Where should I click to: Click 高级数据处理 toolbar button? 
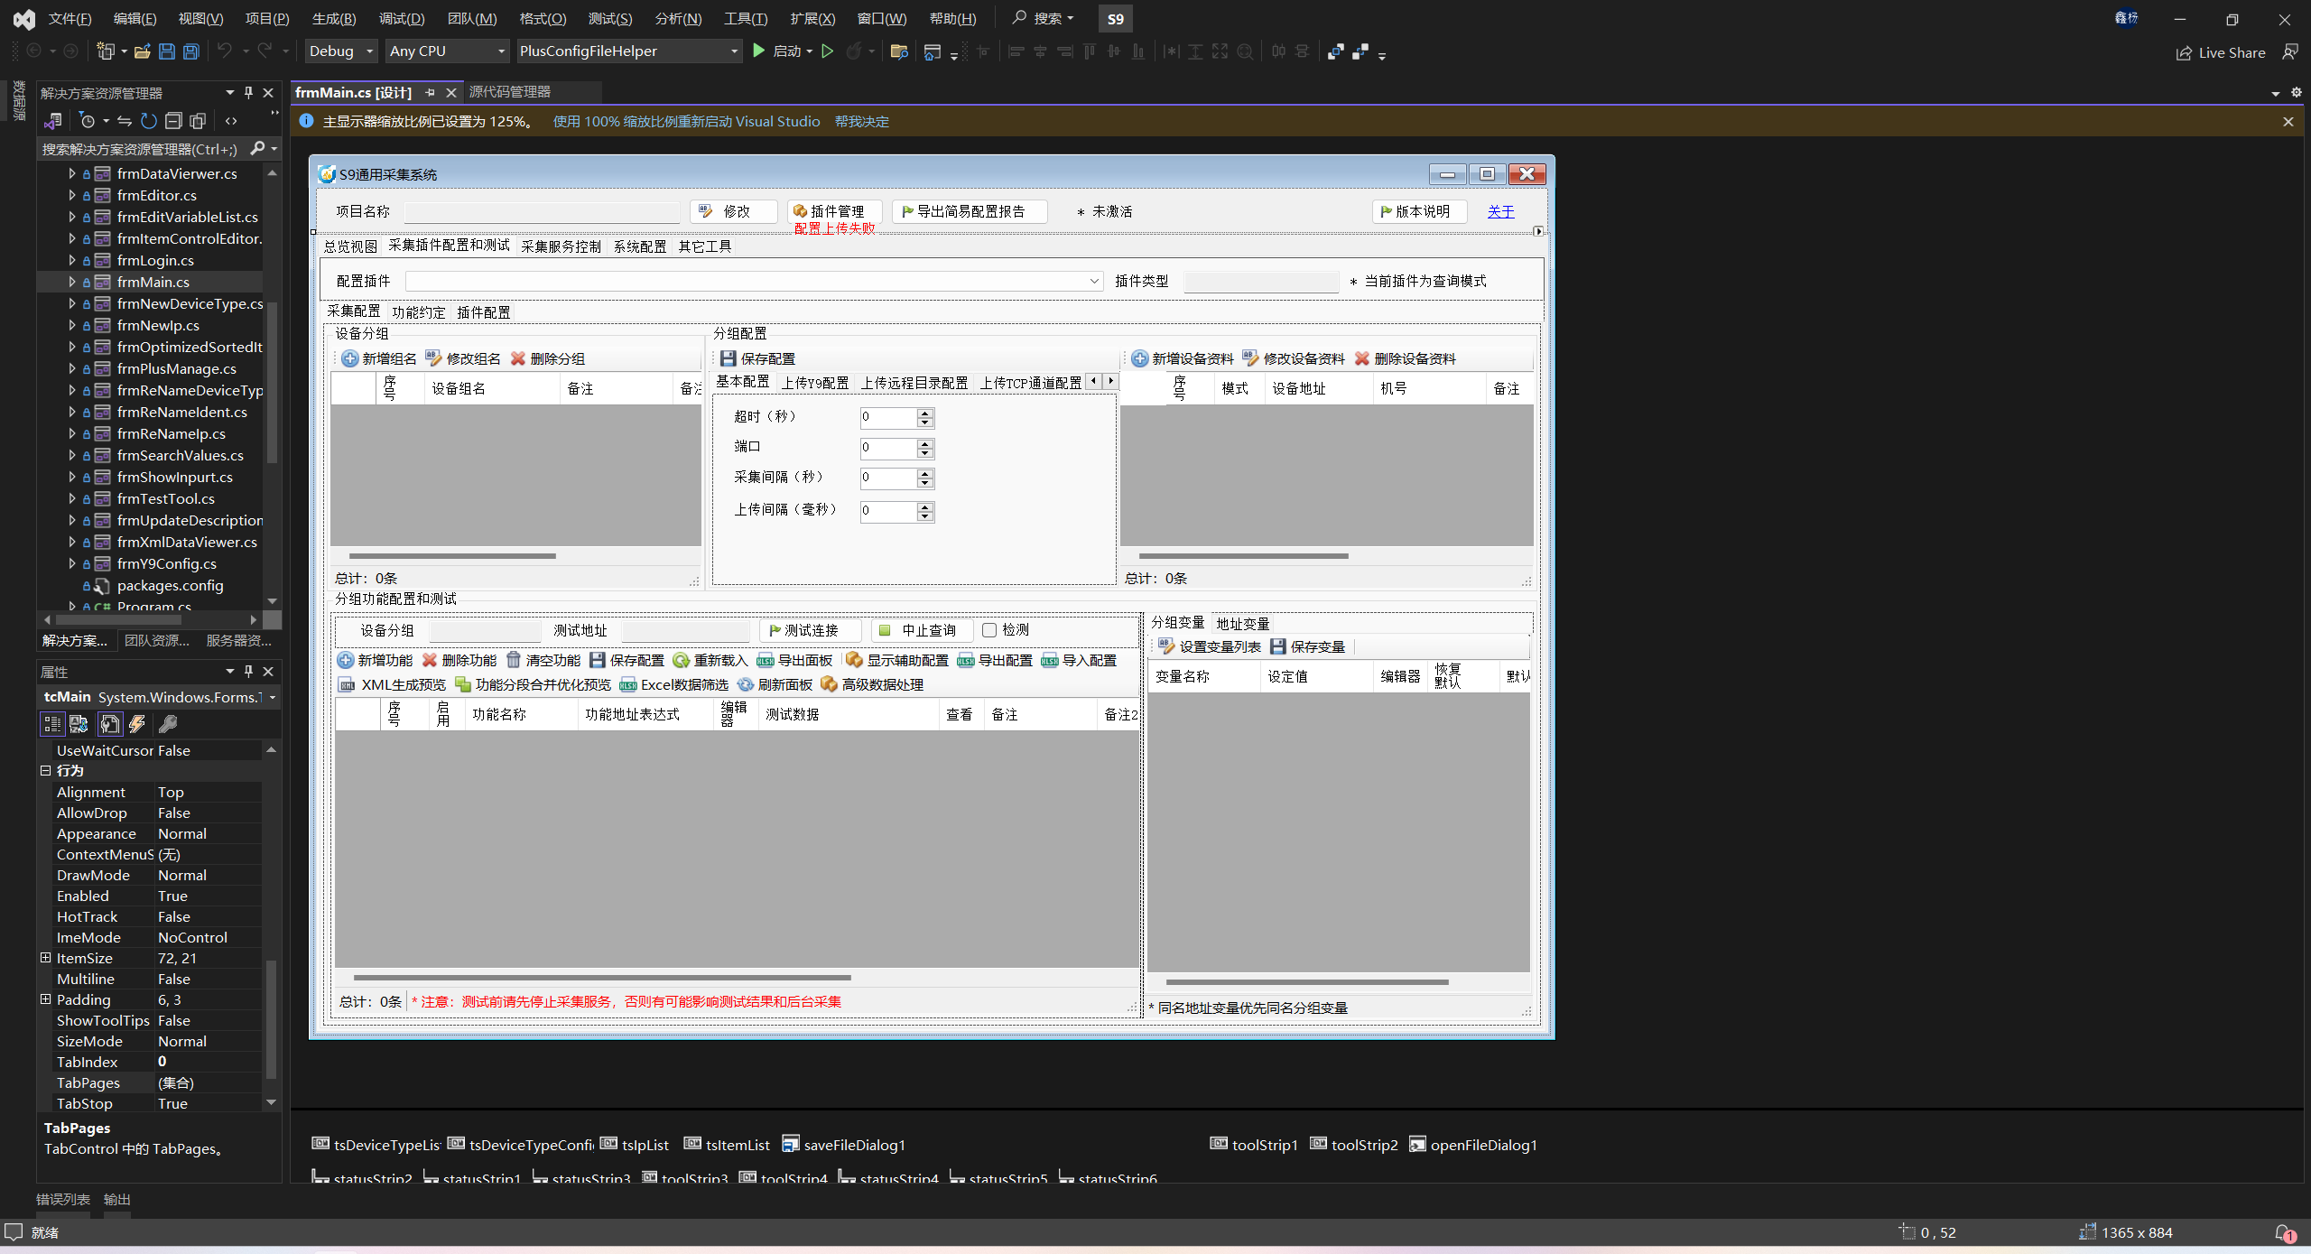pos(872,684)
